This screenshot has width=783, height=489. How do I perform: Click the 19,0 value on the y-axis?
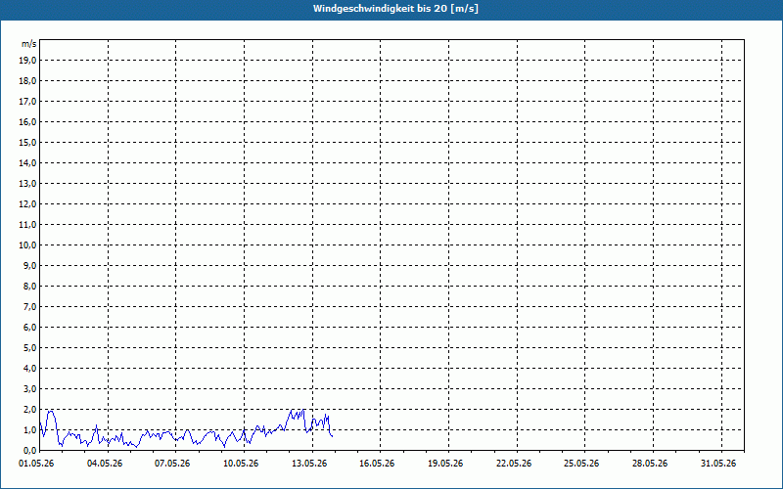click(x=27, y=61)
